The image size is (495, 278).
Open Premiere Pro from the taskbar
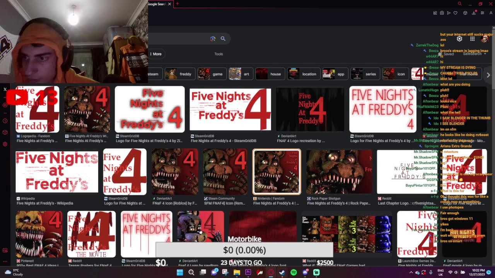[x=248, y=272]
